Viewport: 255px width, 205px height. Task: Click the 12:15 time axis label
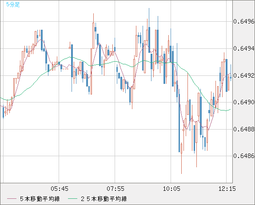pyautogui.click(x=227, y=189)
